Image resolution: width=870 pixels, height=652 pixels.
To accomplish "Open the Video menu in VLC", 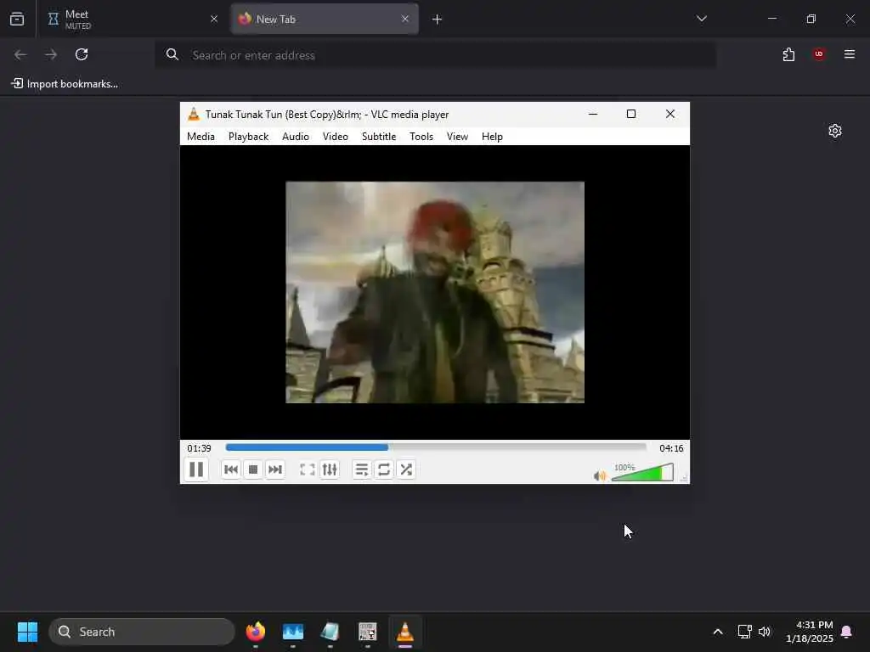I will 336,137.
